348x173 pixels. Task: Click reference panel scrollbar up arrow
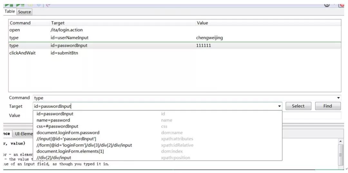coord(341,141)
